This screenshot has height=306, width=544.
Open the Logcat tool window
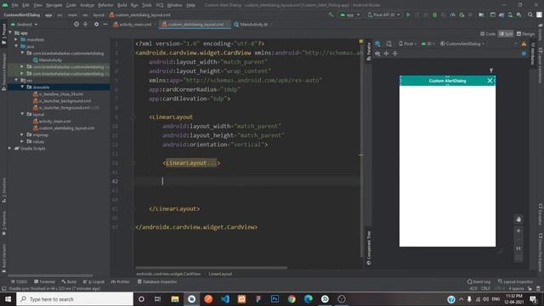click(93, 281)
